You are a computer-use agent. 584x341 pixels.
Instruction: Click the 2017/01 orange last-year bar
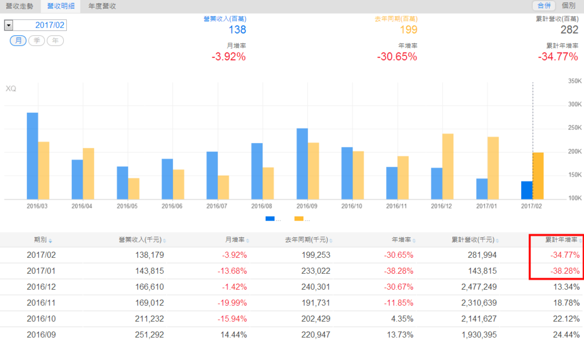tap(493, 168)
